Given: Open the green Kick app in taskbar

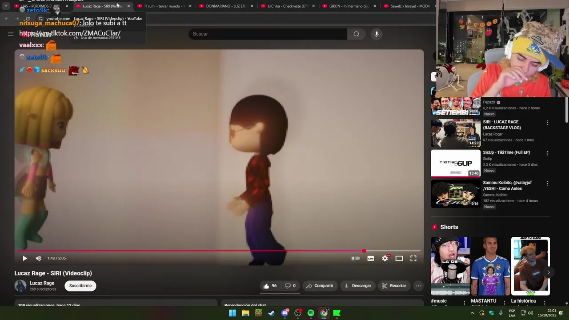Looking at the screenshot, I should 337,313.
